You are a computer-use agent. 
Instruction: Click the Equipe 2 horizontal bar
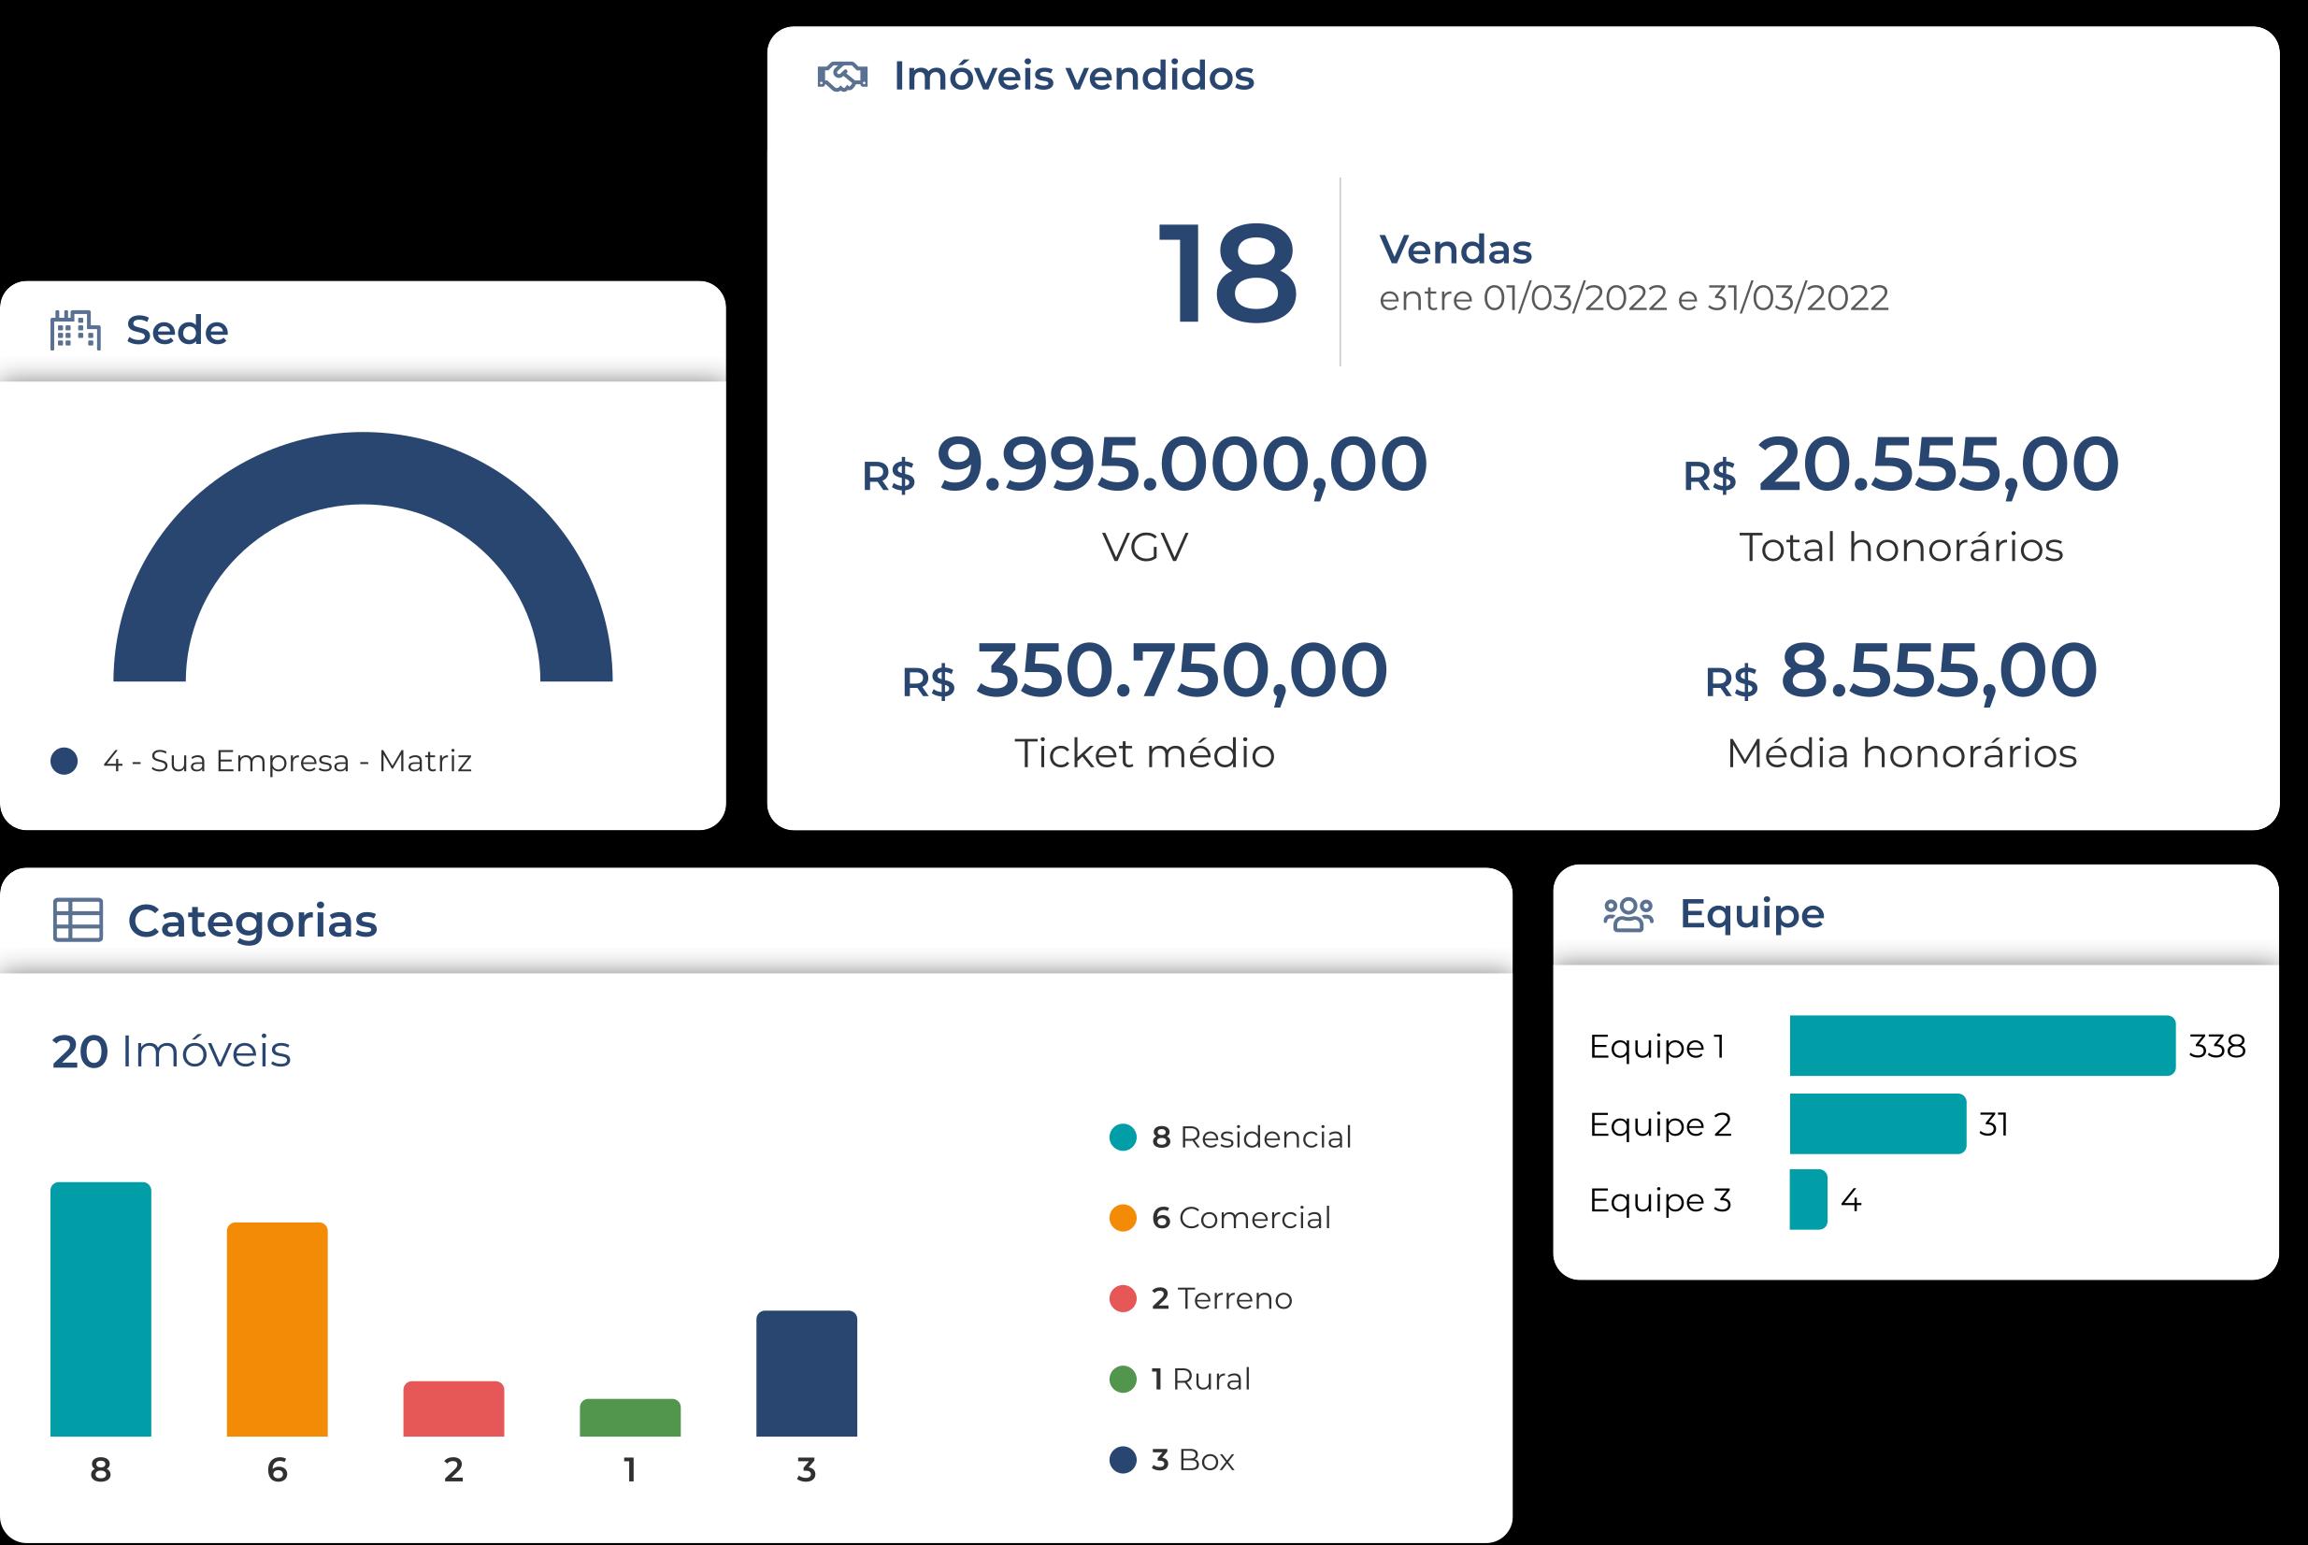coord(1877,1123)
